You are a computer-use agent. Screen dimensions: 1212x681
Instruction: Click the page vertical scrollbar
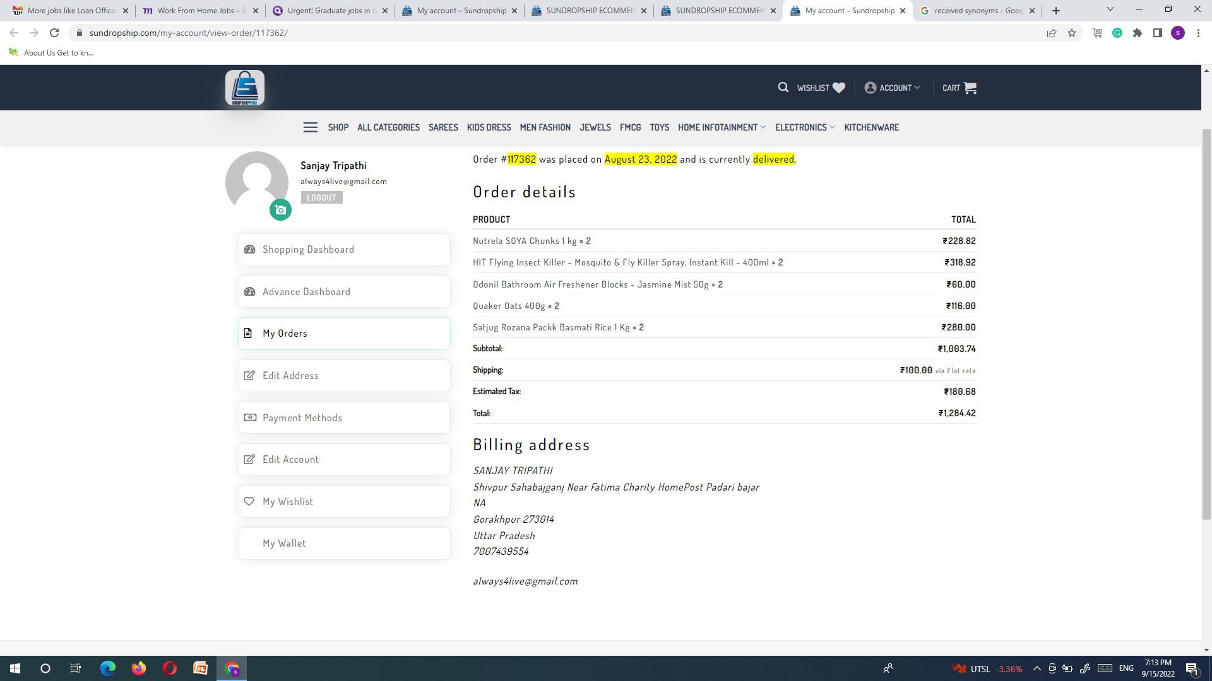(x=1206, y=324)
